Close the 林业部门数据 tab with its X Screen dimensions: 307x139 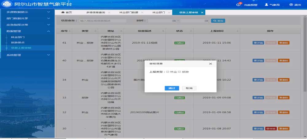[142, 13]
